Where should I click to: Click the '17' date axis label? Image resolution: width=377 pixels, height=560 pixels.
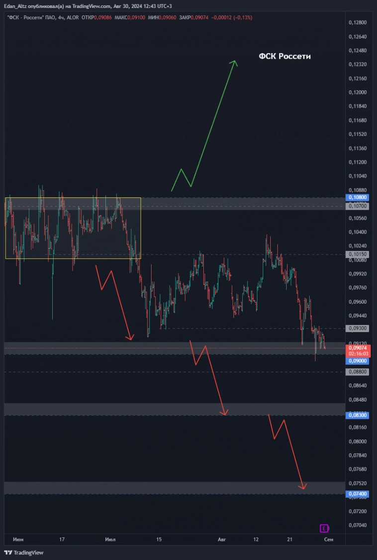coord(62,539)
